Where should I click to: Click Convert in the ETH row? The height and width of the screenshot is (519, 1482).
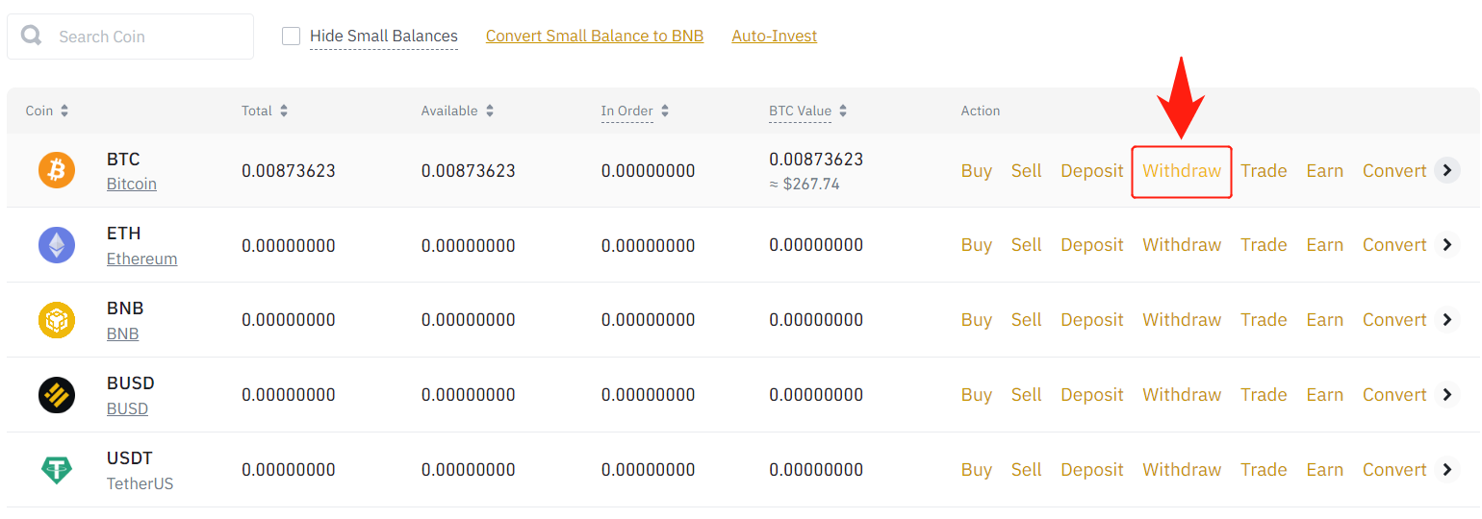coord(1394,245)
